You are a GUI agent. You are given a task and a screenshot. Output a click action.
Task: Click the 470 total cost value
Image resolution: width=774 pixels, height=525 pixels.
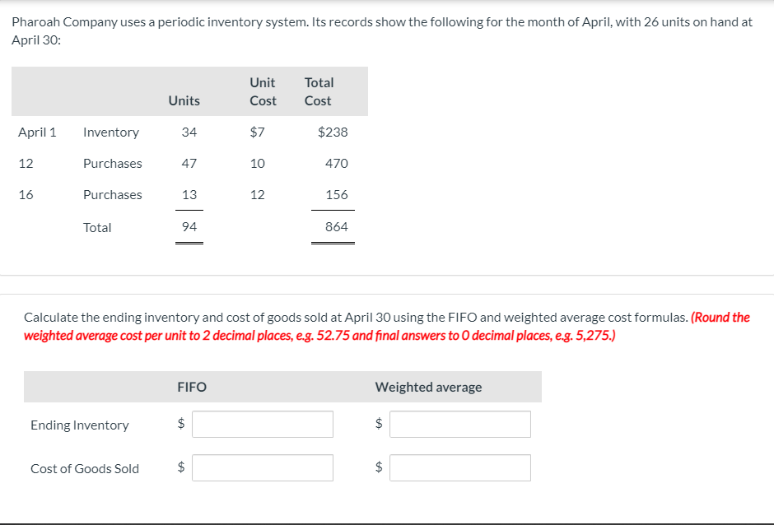pos(336,164)
